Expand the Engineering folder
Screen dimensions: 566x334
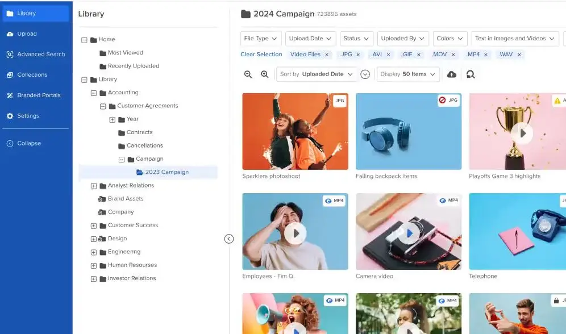(94, 252)
